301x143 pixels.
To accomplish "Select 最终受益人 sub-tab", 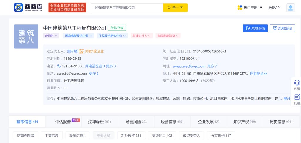I will pyautogui.click(x=192, y=135).
